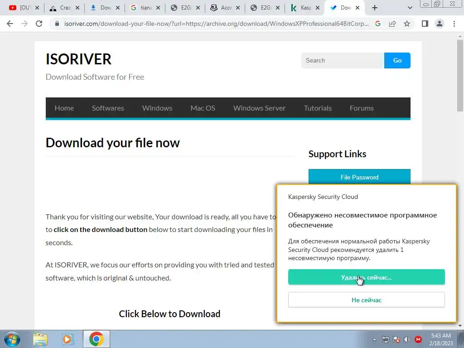Open the Windows menu item
The height and width of the screenshot is (348, 464).
point(157,108)
